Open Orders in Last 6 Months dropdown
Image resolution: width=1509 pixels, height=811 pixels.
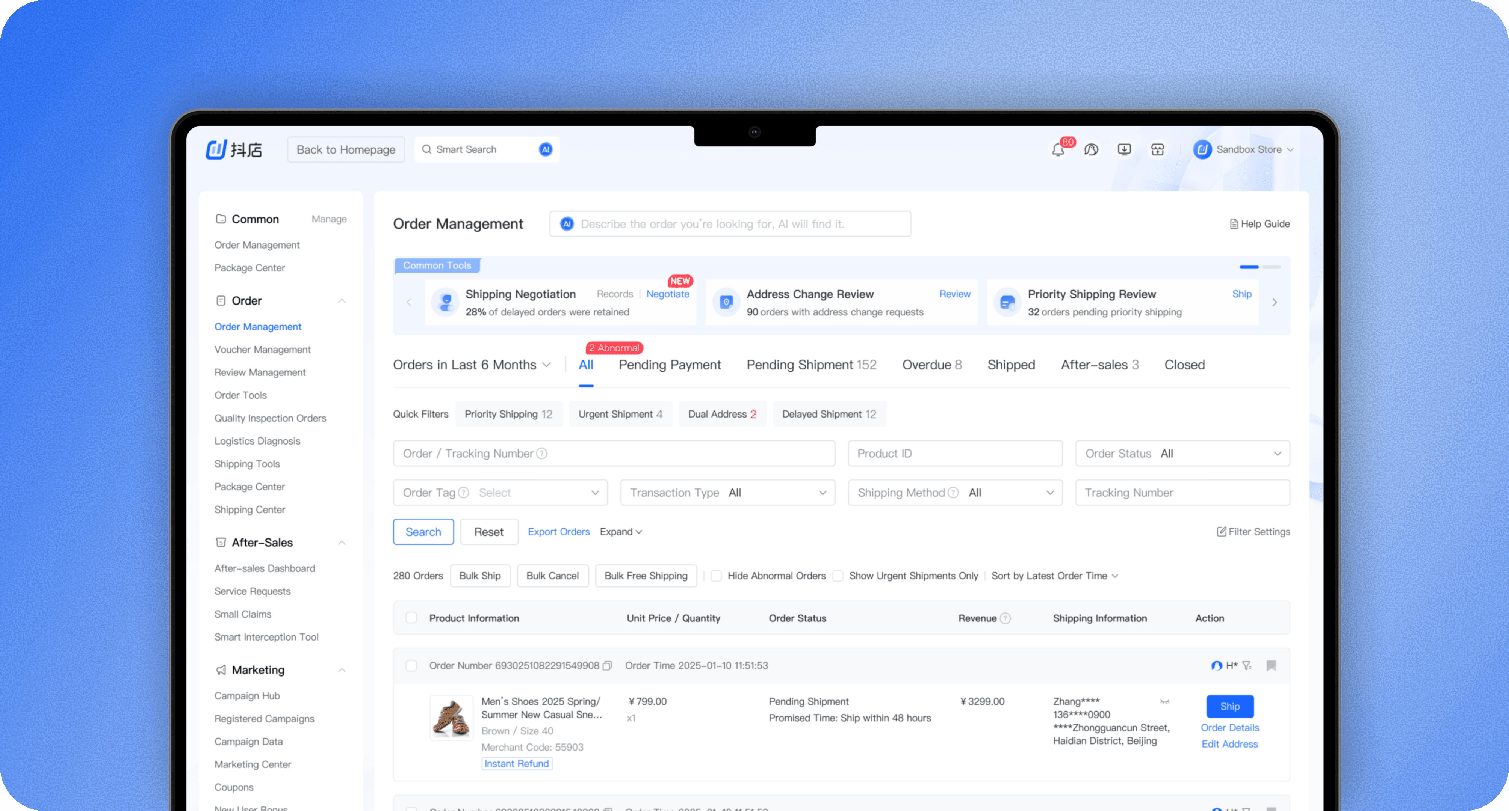(x=472, y=365)
